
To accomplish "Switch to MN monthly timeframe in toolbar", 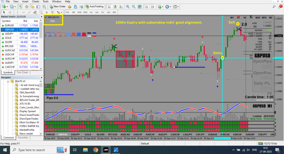I will point(114,12).
